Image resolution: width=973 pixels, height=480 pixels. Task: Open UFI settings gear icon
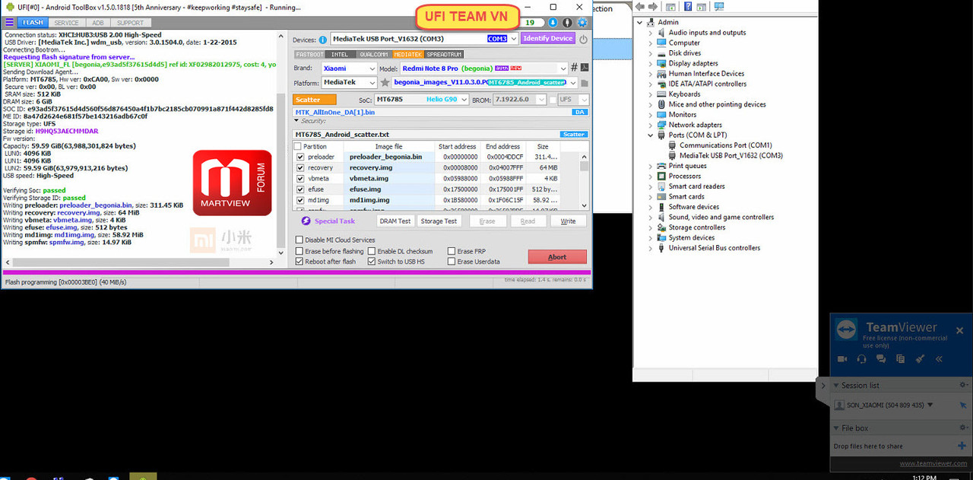[582, 23]
